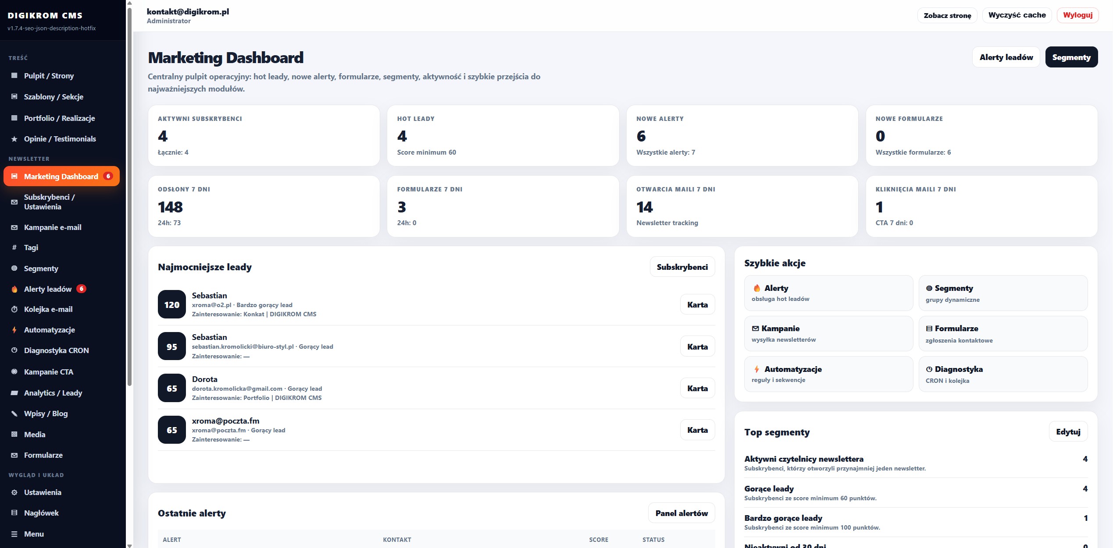Click Wyczyść cache button
1113x548 pixels.
(1017, 15)
